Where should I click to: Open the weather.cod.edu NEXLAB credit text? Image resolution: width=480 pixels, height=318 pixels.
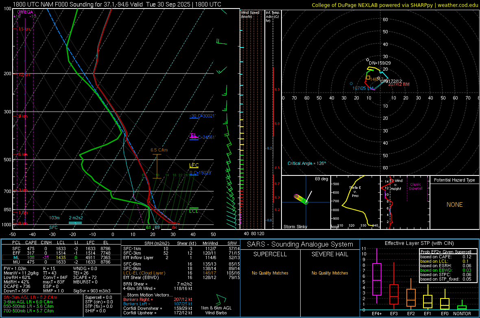[395, 5]
